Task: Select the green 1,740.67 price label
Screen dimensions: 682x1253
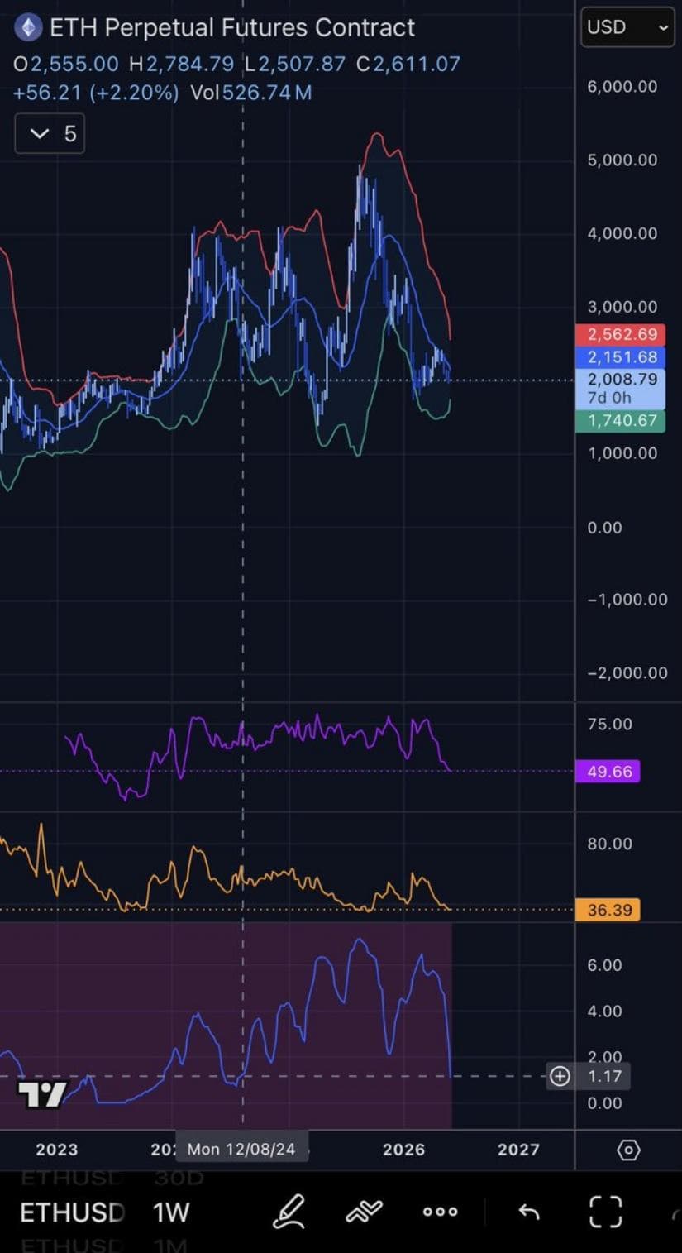Action: point(622,420)
